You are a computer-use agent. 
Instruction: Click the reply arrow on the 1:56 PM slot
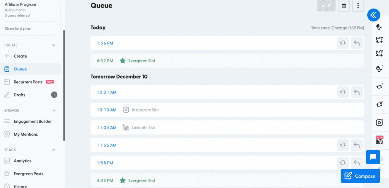(x=357, y=43)
